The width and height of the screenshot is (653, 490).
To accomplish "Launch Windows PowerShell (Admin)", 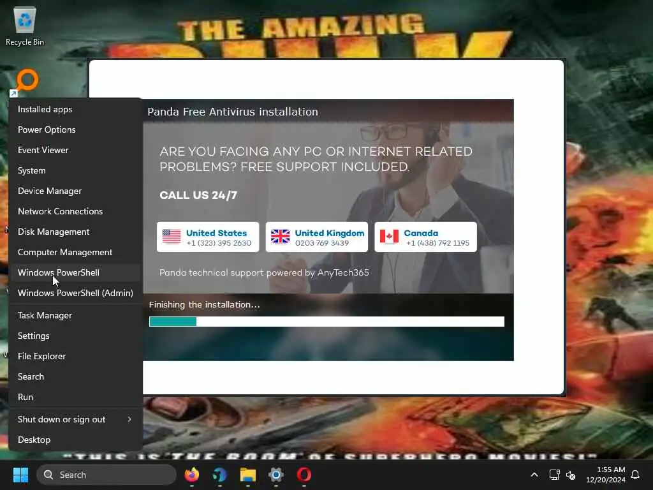I will point(75,293).
